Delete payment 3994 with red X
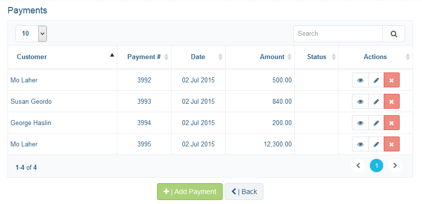Viewport: 422px width, 204px height. click(392, 123)
